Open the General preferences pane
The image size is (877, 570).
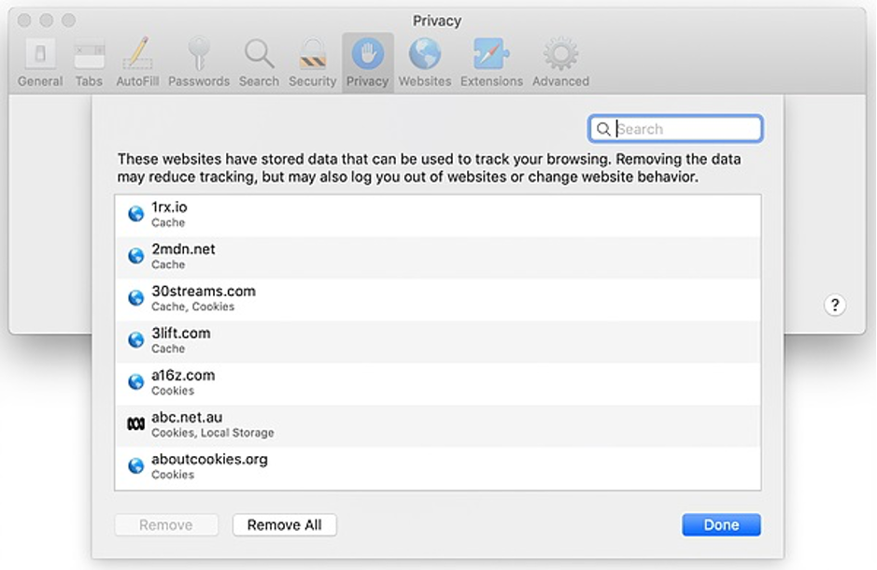pos(40,63)
